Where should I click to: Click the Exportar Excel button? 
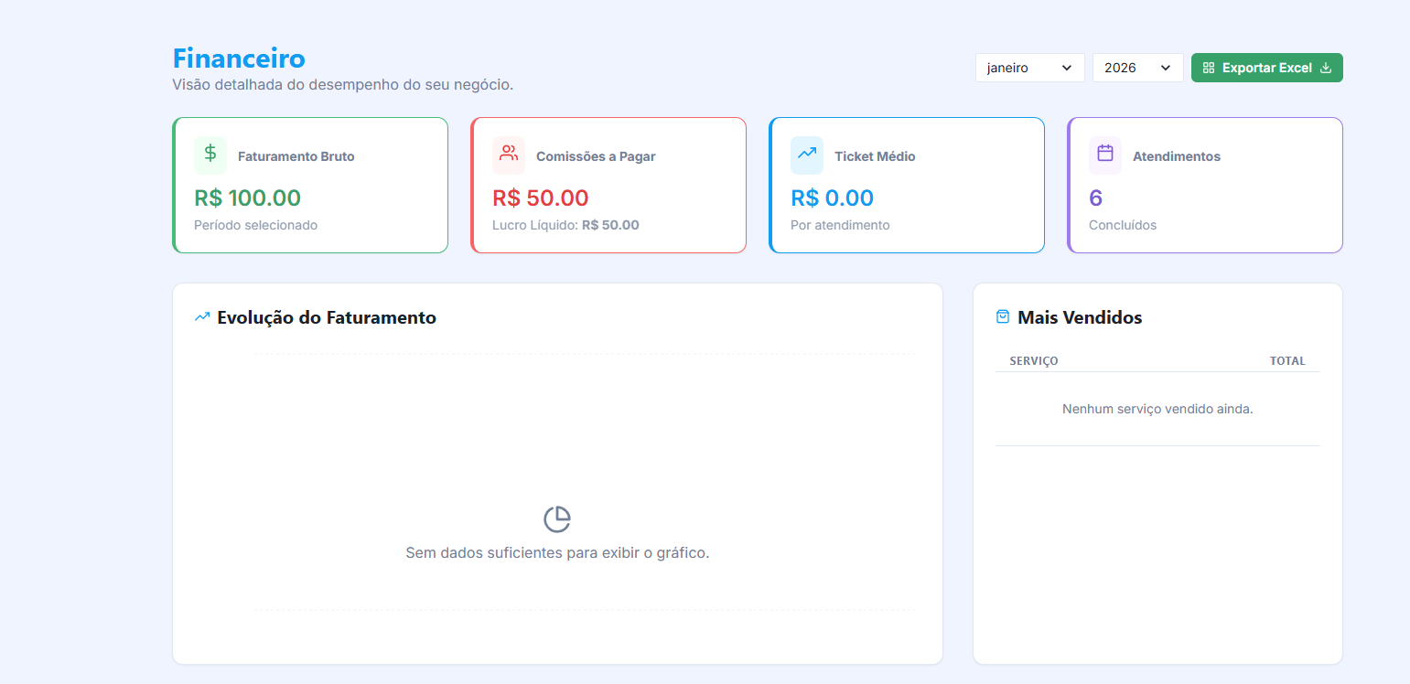[1266, 67]
